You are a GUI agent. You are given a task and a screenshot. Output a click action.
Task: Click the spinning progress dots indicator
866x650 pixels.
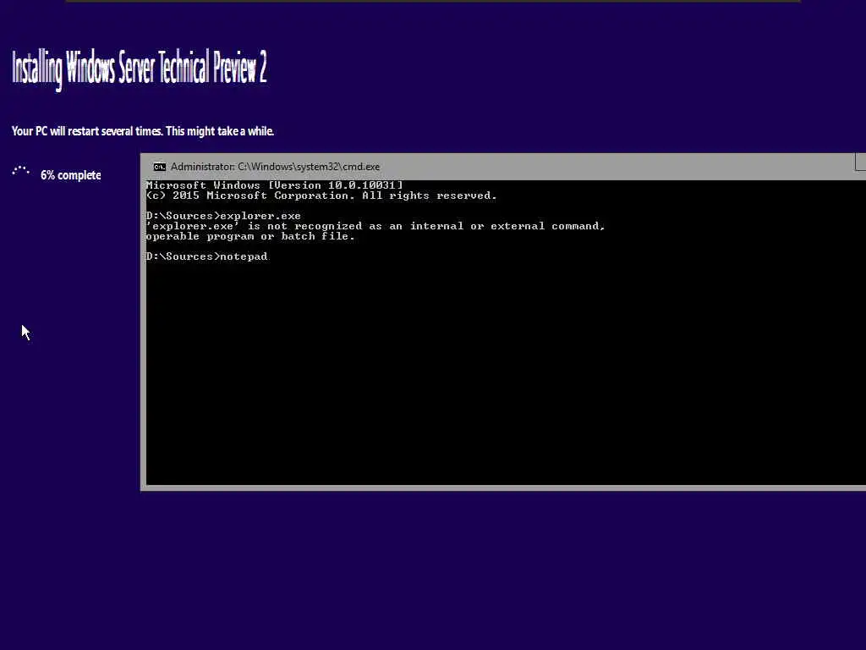[x=21, y=171]
